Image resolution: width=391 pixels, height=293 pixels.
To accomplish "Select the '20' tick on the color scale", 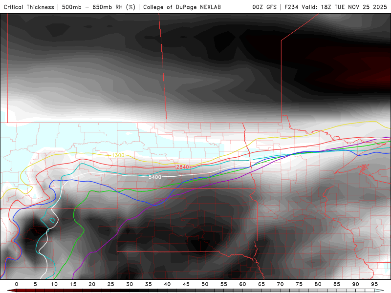I will 92,284.
